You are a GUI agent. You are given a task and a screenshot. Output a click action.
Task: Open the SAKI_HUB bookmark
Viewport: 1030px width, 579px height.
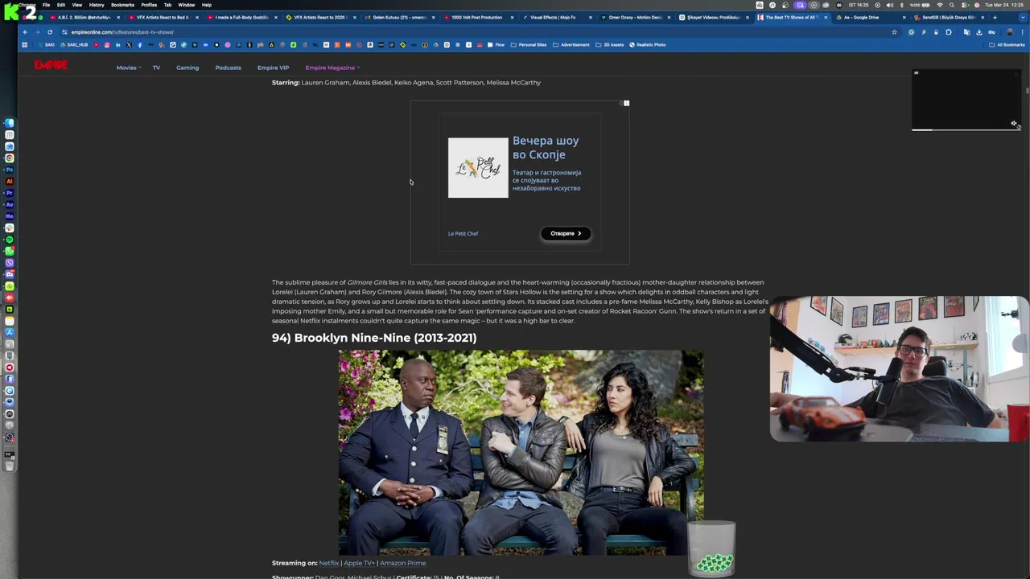(x=74, y=44)
